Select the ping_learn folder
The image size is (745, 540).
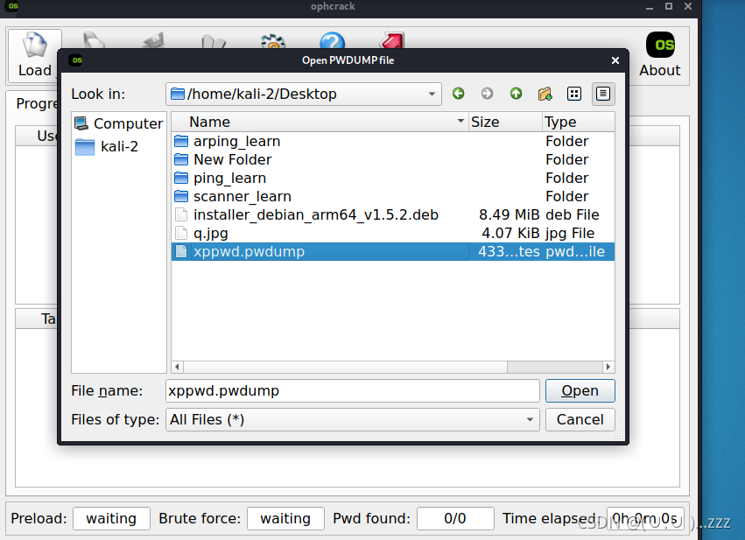(x=392, y=178)
